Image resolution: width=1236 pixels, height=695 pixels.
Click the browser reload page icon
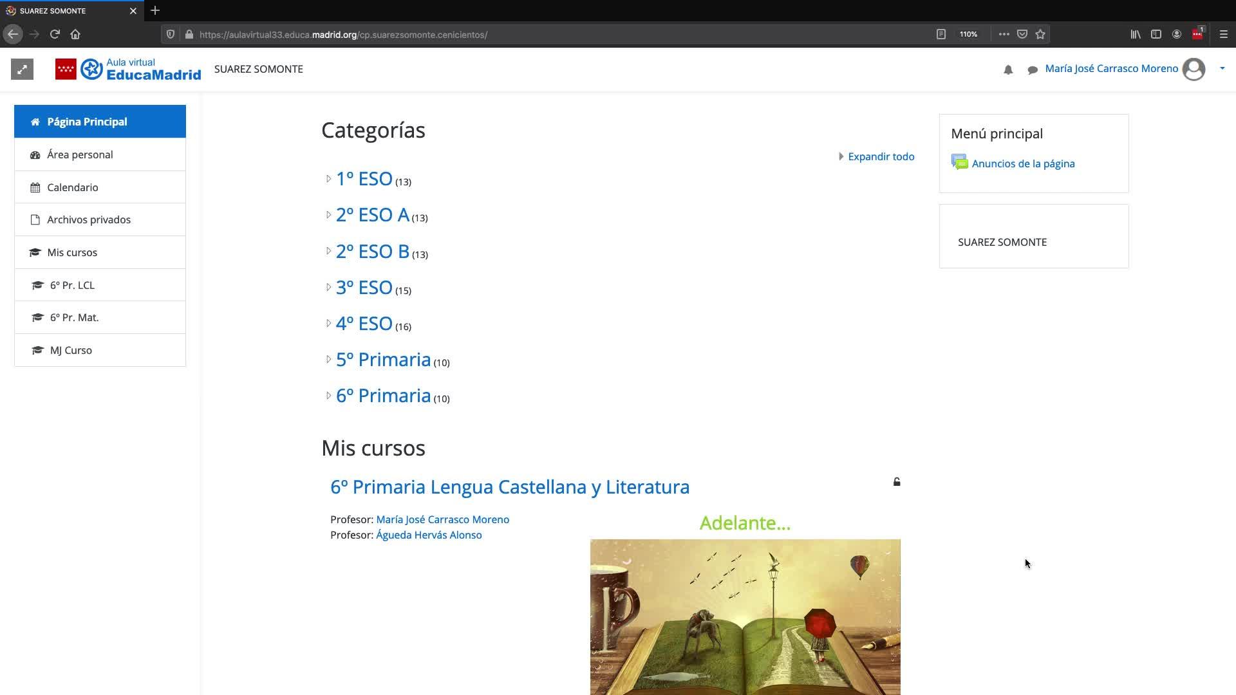click(x=55, y=34)
